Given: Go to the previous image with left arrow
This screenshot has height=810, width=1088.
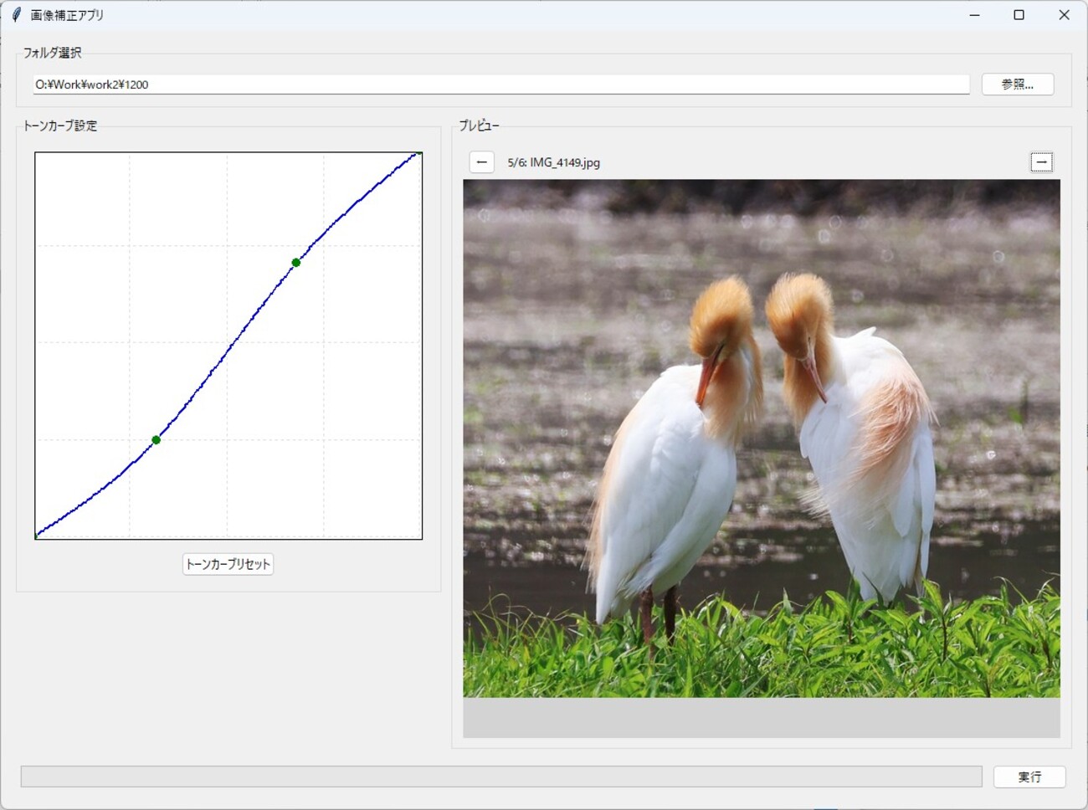Looking at the screenshot, I should coord(481,162).
